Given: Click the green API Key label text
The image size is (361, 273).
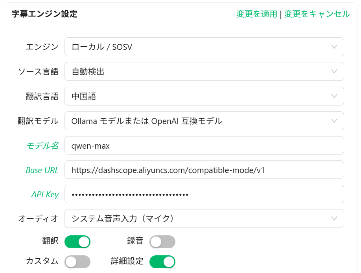Looking at the screenshot, I should (x=45, y=195).
